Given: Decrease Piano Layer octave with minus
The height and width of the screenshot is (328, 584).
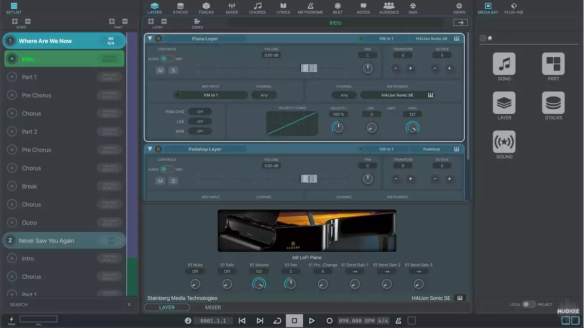Looking at the screenshot, I should tap(435, 69).
